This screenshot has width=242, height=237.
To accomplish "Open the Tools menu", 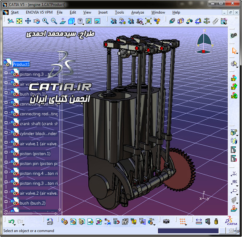I will point(119,12).
